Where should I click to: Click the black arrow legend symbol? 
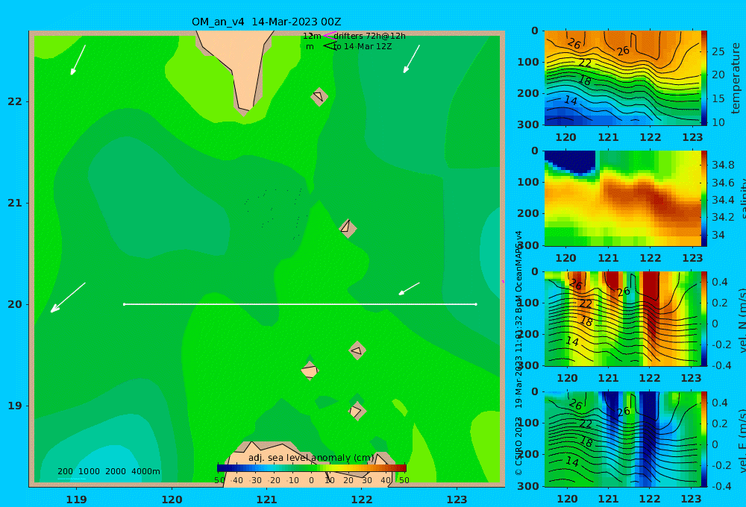pyautogui.click(x=330, y=45)
